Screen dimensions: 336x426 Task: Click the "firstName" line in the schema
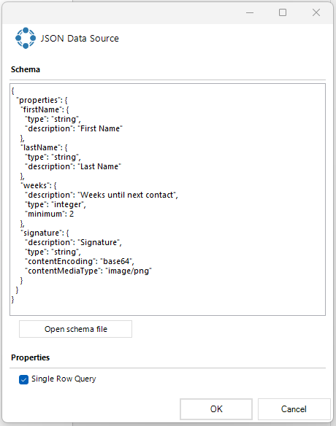[45, 109]
